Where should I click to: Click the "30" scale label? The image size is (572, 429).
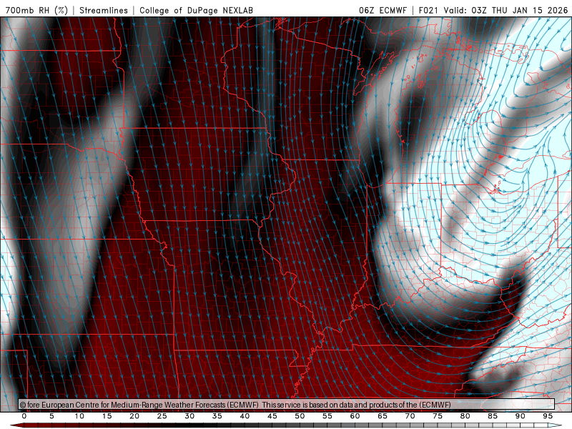click(189, 416)
